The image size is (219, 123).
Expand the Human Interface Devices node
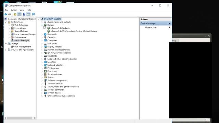coord(42,50)
